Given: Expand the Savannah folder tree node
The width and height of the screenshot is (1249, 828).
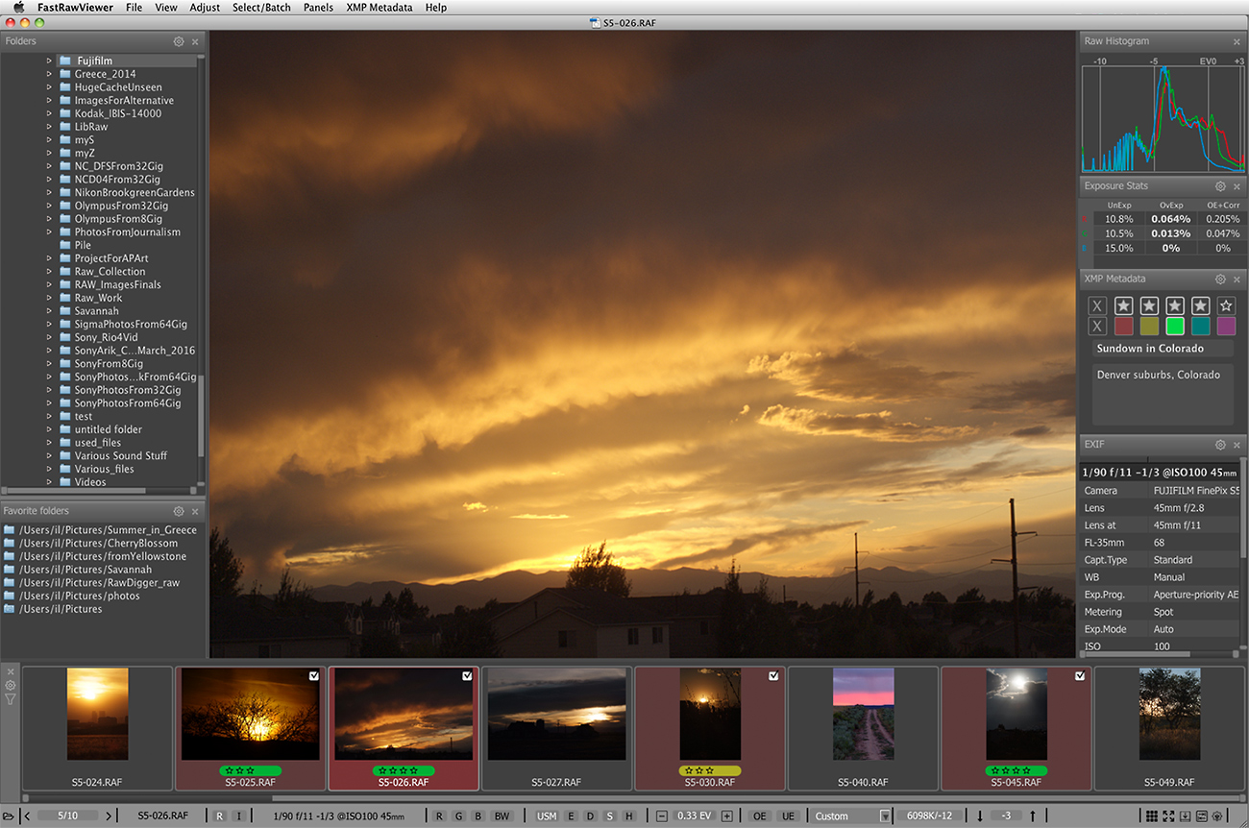Looking at the screenshot, I should pos(50,311).
